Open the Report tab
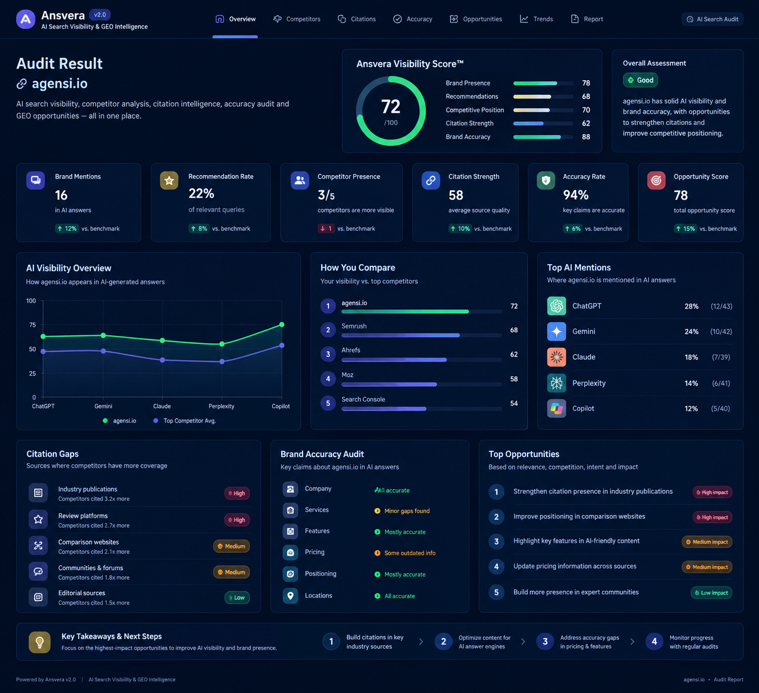The height and width of the screenshot is (693, 759). [587, 19]
